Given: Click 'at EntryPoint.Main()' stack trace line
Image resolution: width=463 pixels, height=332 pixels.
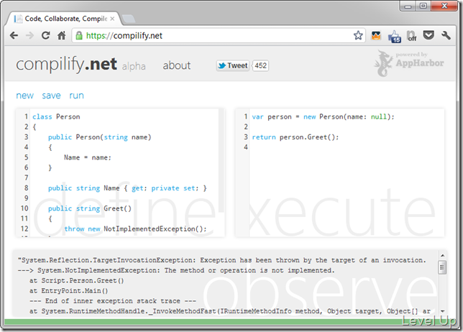Looking at the screenshot, I should pos(69,291).
